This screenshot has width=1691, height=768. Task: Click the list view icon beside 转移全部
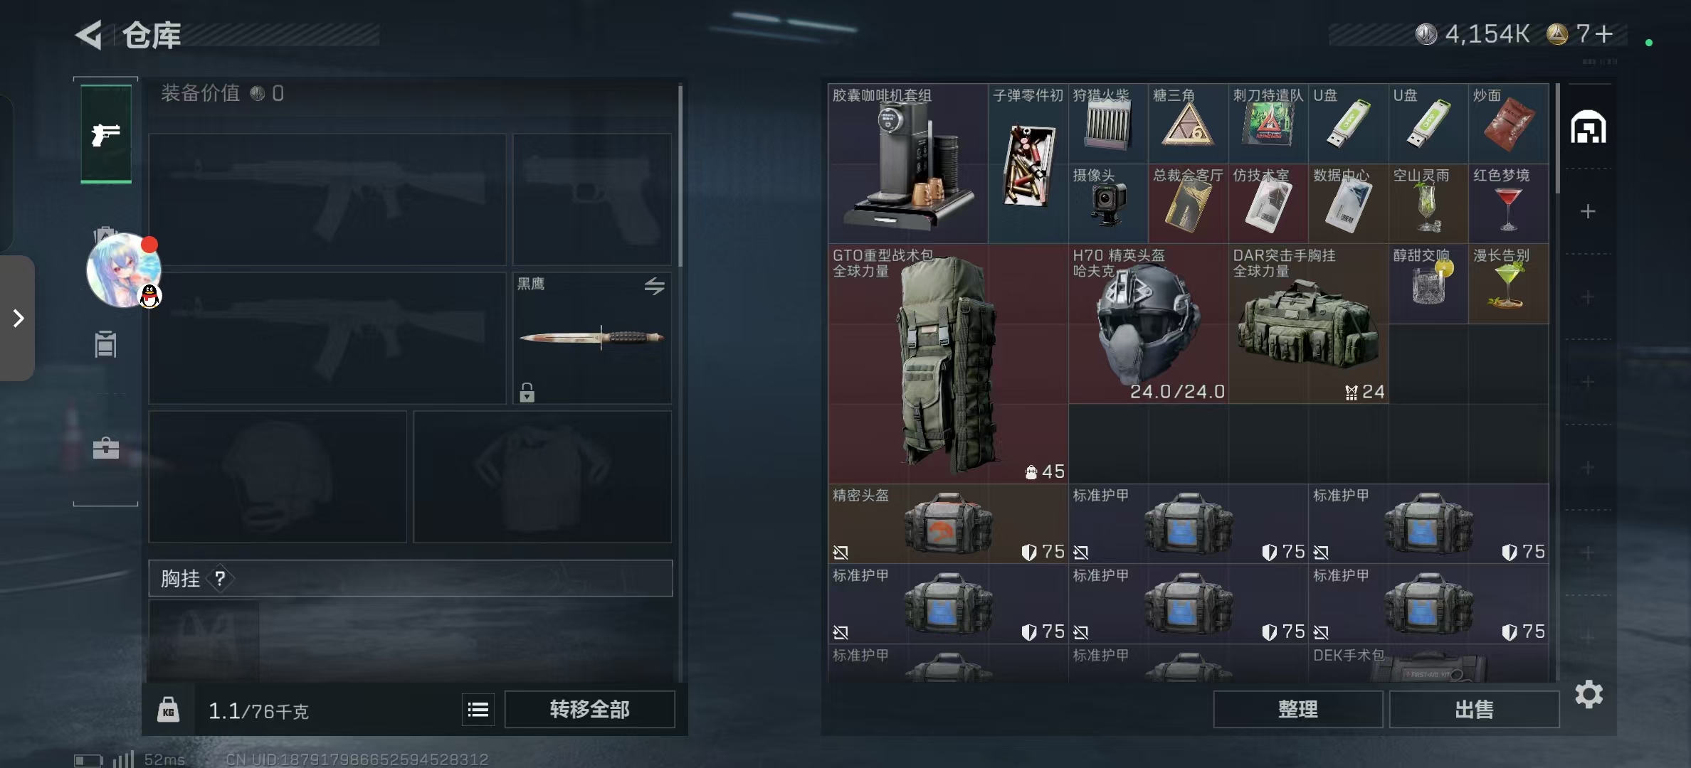point(478,709)
